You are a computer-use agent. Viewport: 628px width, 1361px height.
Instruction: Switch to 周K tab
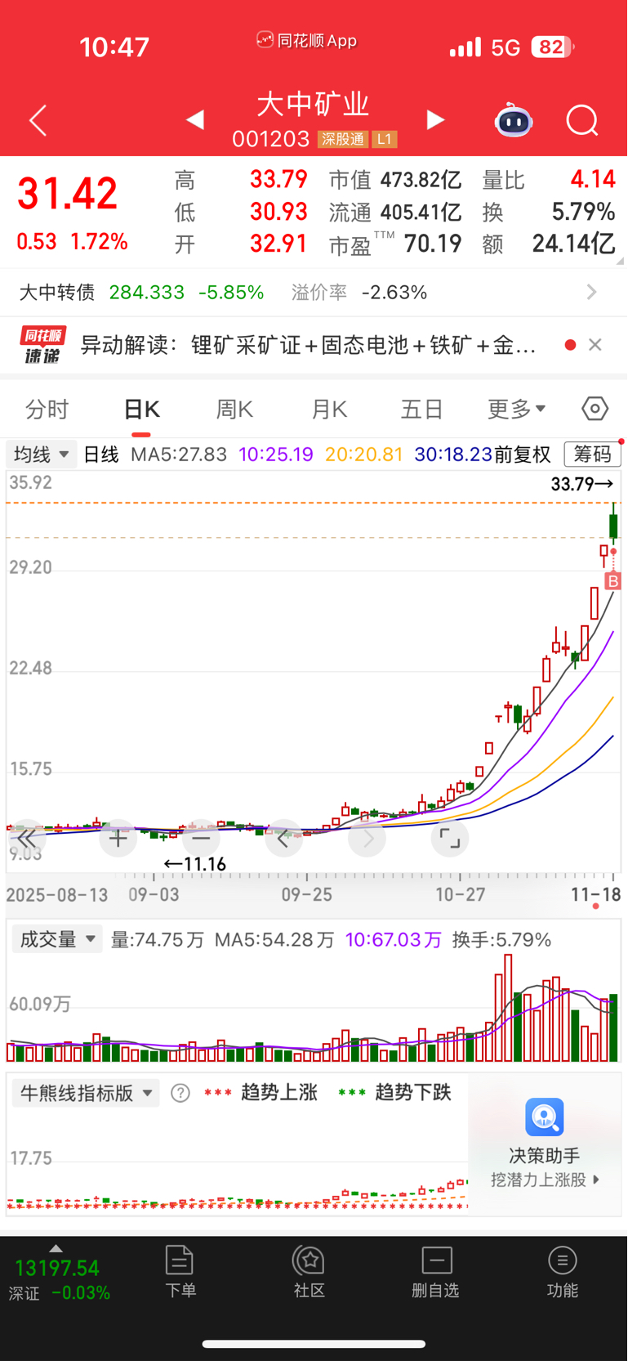point(235,409)
